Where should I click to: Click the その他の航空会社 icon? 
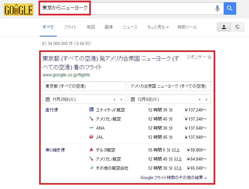[91, 168]
